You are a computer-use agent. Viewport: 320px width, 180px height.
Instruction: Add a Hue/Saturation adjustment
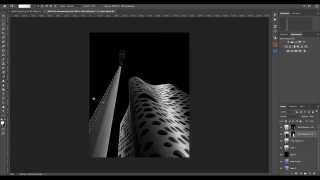pos(286,46)
